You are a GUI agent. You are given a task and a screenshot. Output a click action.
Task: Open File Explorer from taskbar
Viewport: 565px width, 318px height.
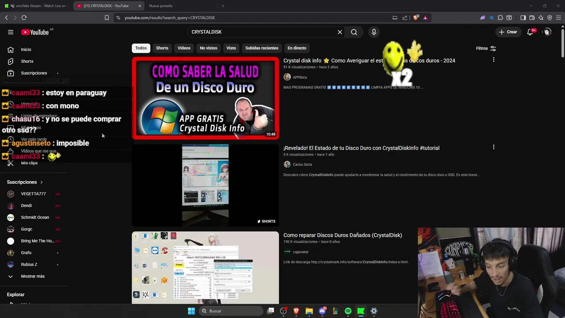309,311
